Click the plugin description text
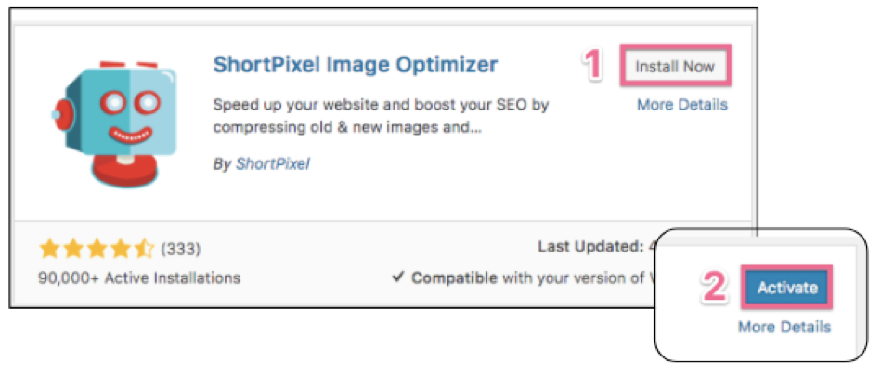The image size is (881, 375). point(381,116)
